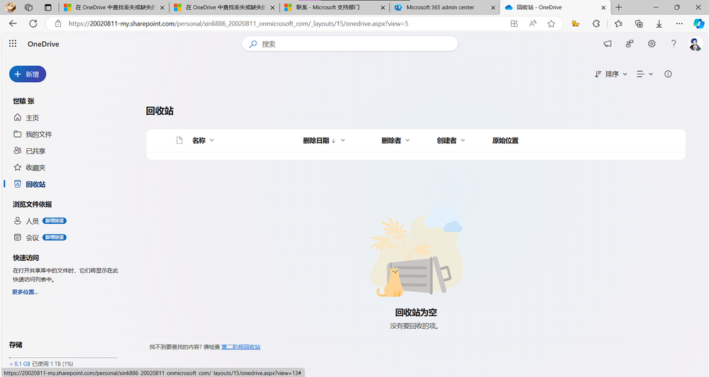Open the 排序 sort dropdown
The width and height of the screenshot is (709, 377).
(611, 74)
